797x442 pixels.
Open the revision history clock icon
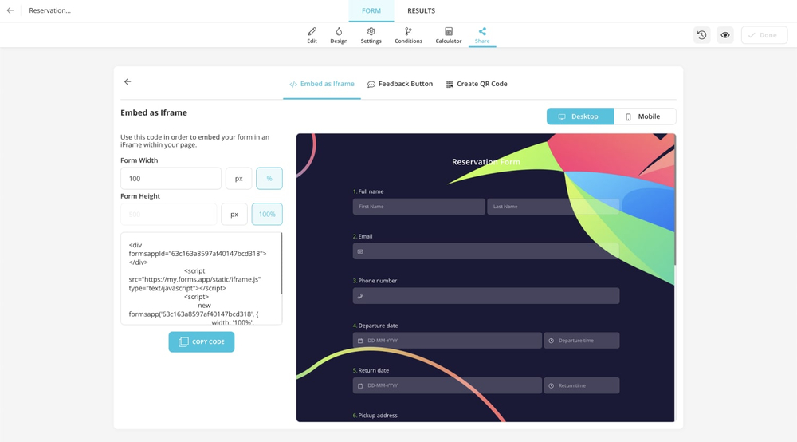pyautogui.click(x=701, y=35)
